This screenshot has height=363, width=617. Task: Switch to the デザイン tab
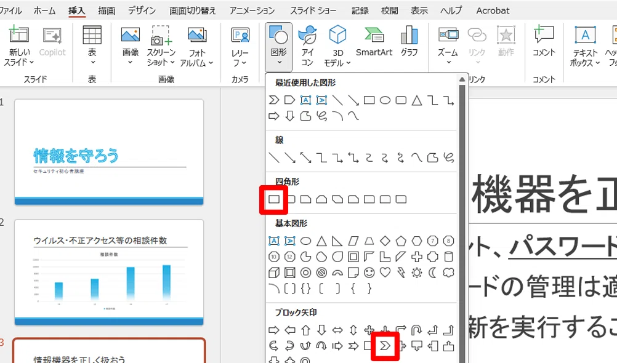[x=142, y=10]
